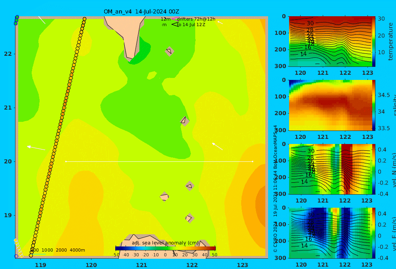The image size is (396, 269).
Task: Click the island marker near 121.5E 22N
Action: 169,51
